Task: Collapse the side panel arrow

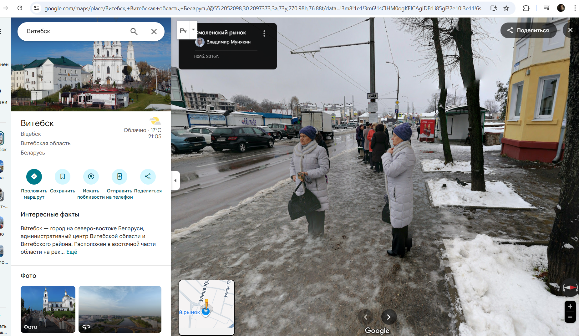Action: coord(175,181)
